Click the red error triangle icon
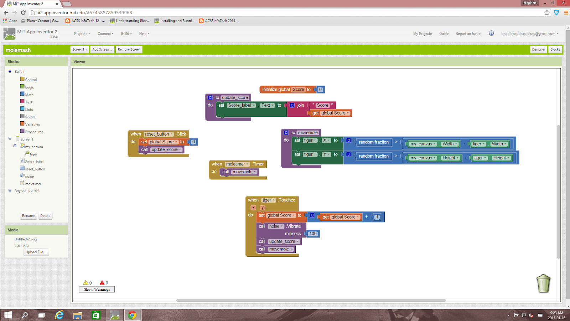570x321 pixels. tap(102, 282)
